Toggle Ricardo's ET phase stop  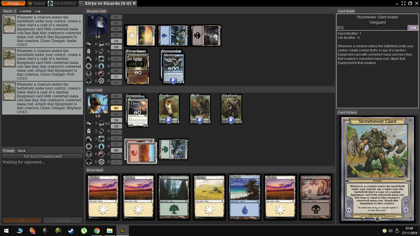click(x=116, y=77)
